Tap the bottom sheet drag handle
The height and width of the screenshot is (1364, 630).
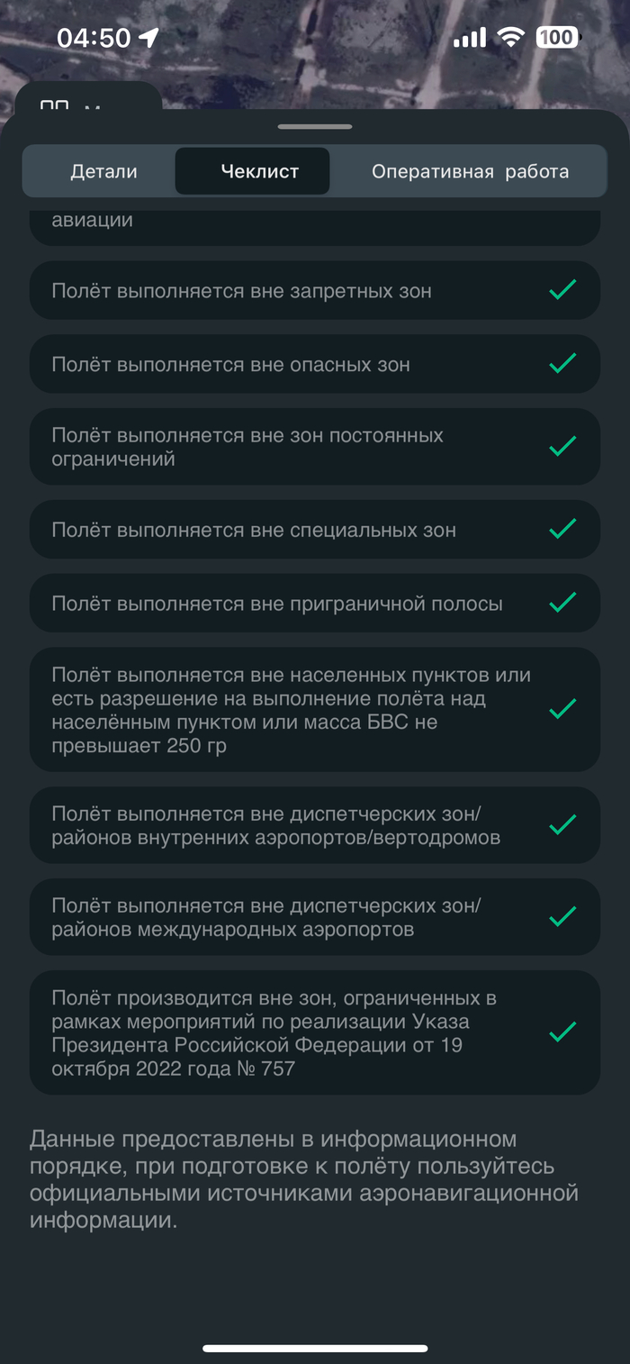(x=315, y=126)
